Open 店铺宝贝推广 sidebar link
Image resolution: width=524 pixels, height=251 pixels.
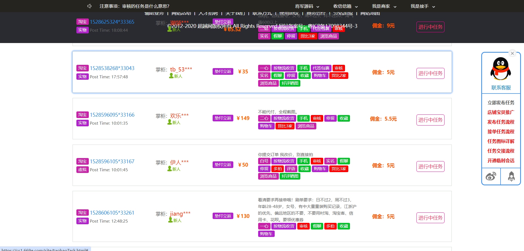point(501,112)
